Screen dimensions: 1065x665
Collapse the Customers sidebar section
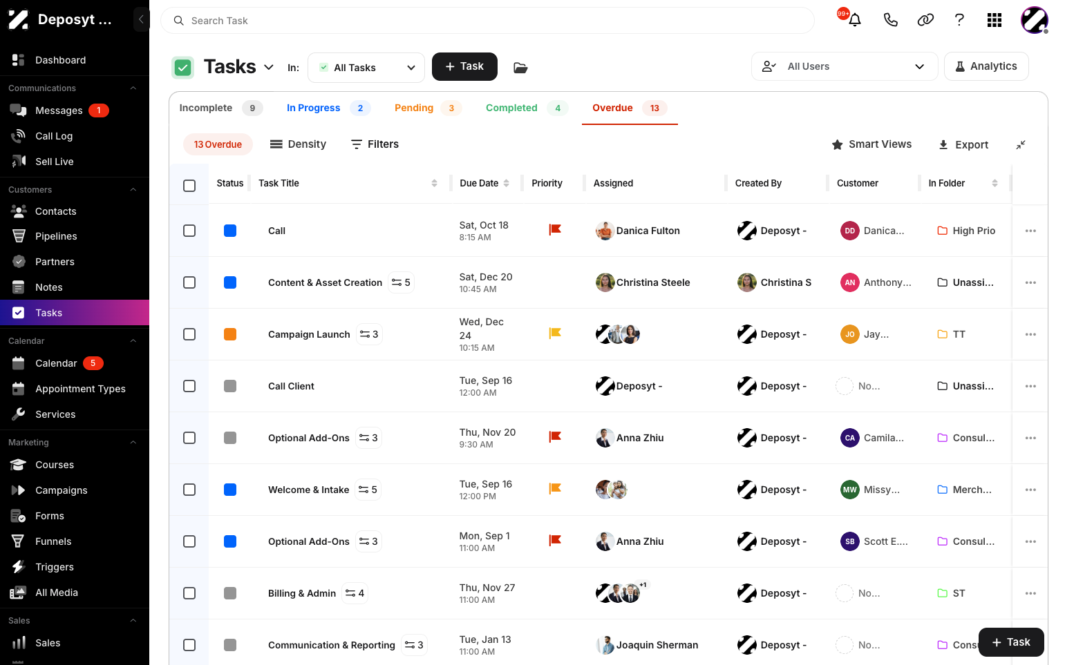[x=133, y=190]
